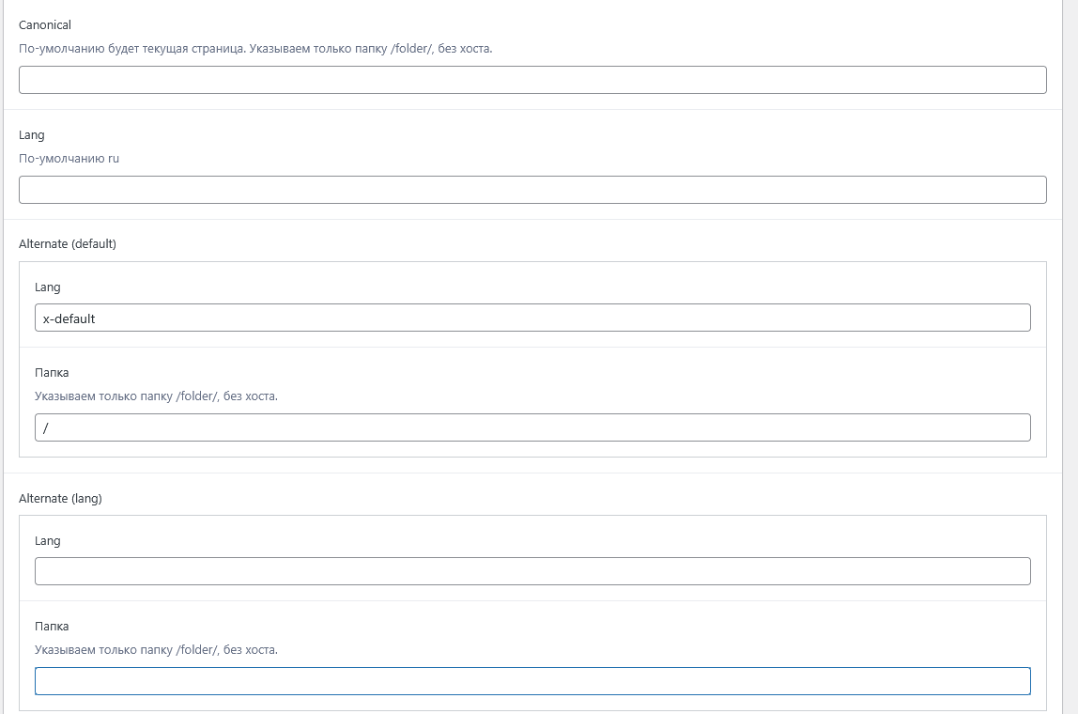This screenshot has height=714, width=1078.
Task: Click the folder hint in Alternate (default)
Action: tap(156, 396)
